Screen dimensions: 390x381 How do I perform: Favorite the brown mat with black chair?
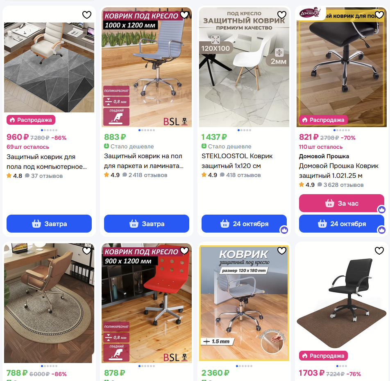(x=379, y=251)
